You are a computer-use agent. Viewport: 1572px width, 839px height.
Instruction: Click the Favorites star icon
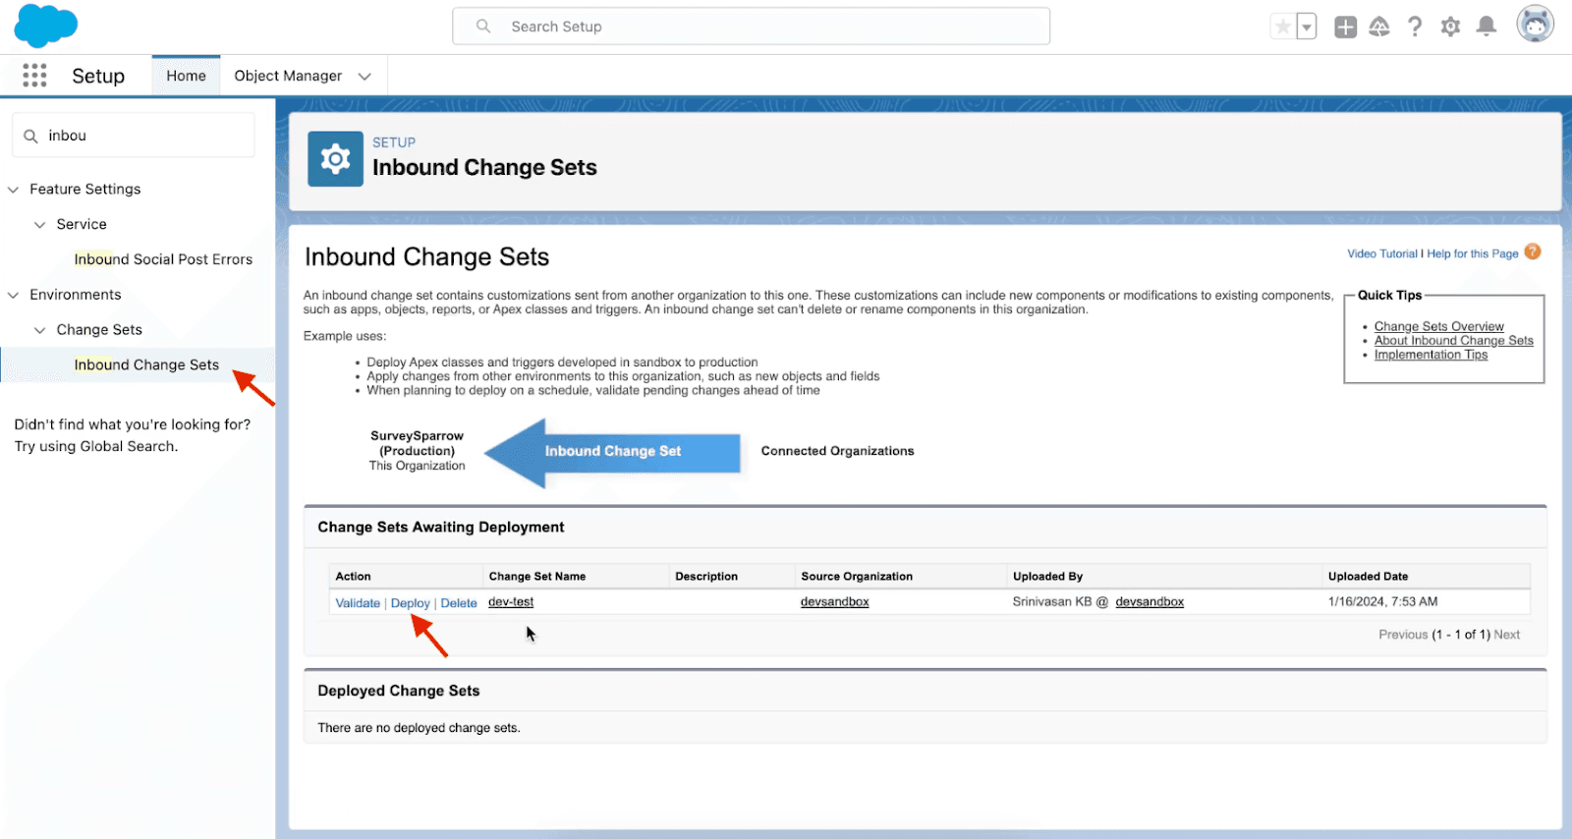pyautogui.click(x=1282, y=27)
